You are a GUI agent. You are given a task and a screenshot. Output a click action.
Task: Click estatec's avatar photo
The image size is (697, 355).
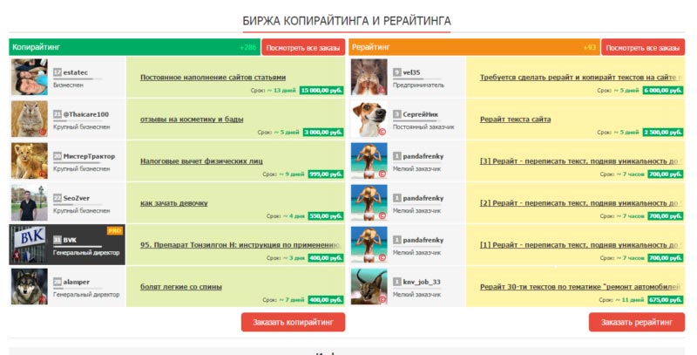[x=29, y=77]
